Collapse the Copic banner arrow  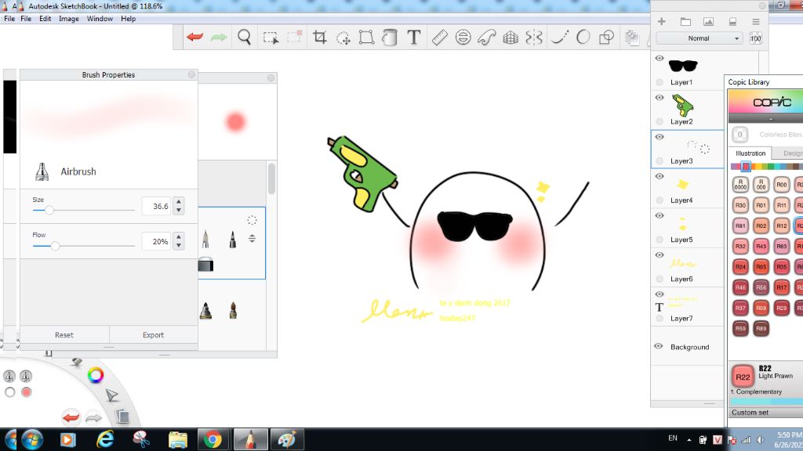click(x=771, y=119)
